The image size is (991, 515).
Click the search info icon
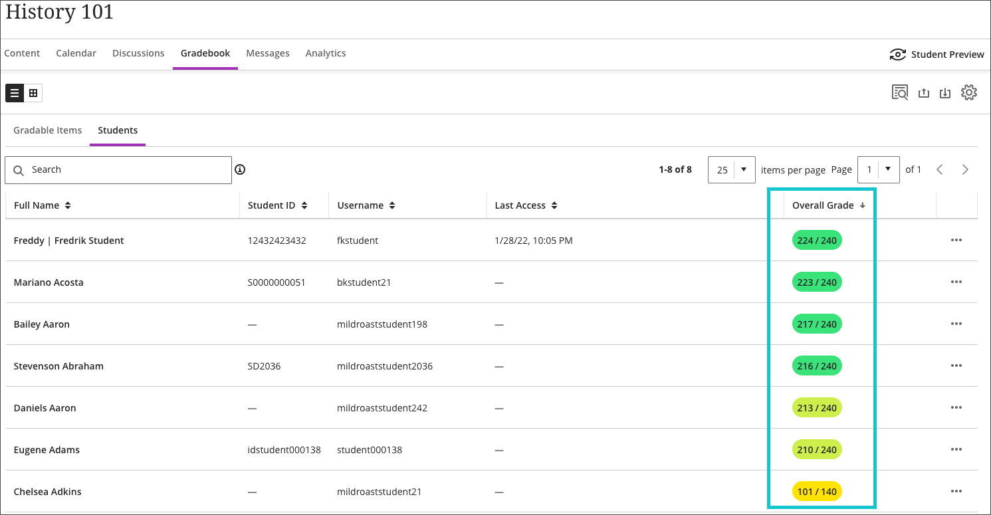[240, 169]
